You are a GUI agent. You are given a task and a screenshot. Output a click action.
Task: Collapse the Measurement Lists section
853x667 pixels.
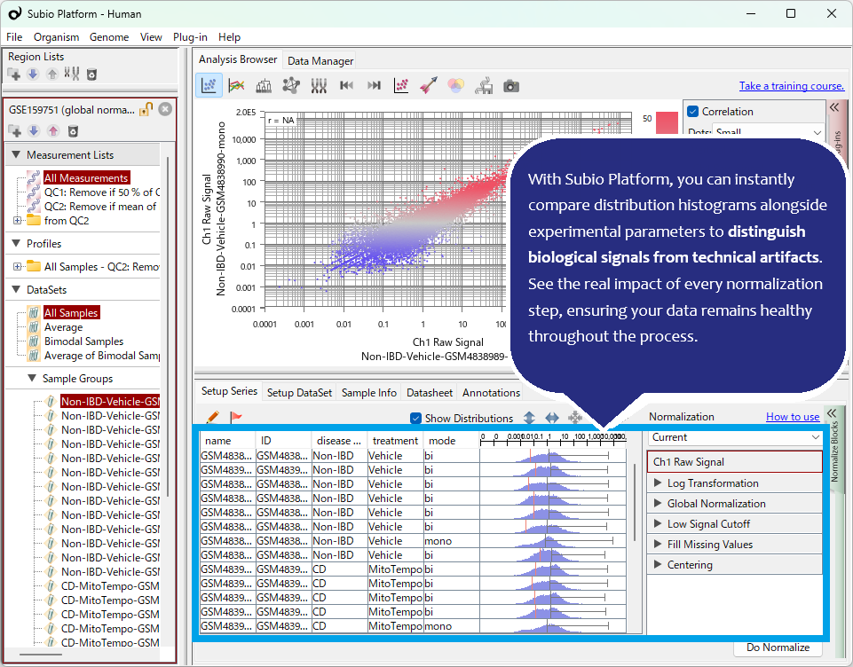pyautogui.click(x=15, y=155)
